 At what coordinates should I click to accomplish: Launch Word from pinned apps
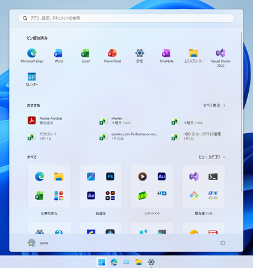58,55
